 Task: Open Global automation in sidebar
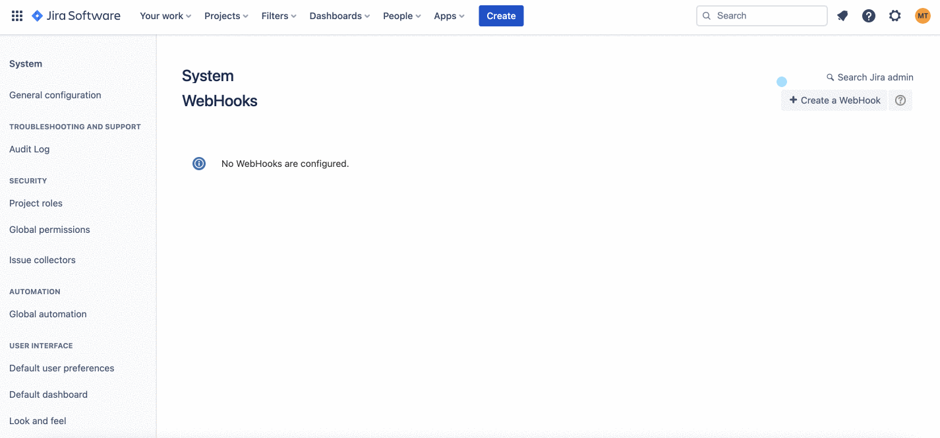coord(48,314)
